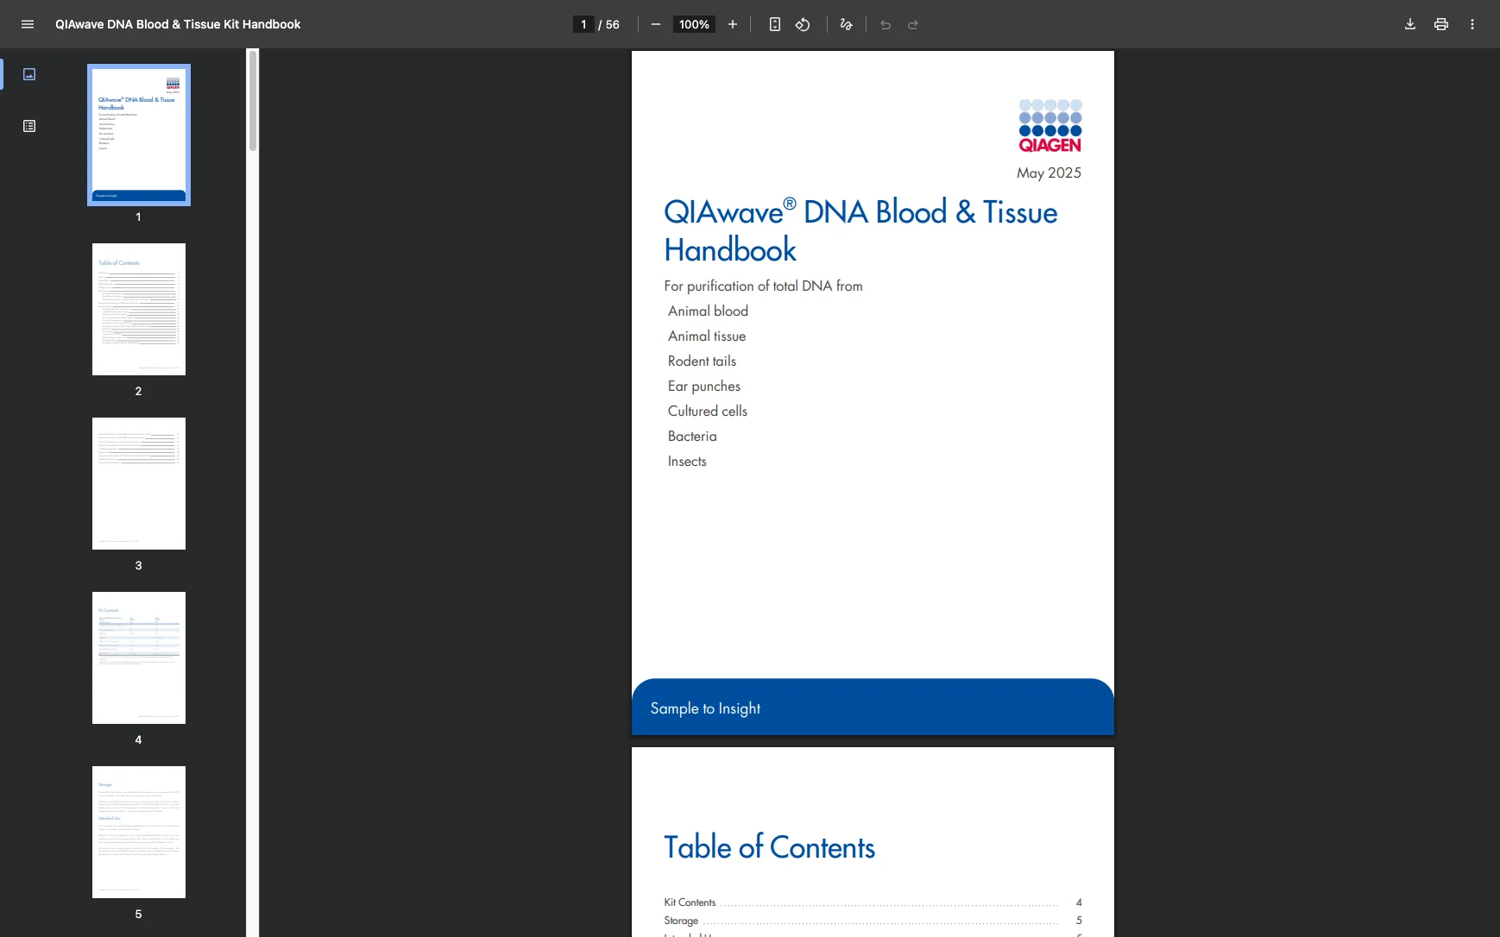Screen dimensions: 1500x937
Task: Go to page 4 thumbnail
Action: coord(139,657)
